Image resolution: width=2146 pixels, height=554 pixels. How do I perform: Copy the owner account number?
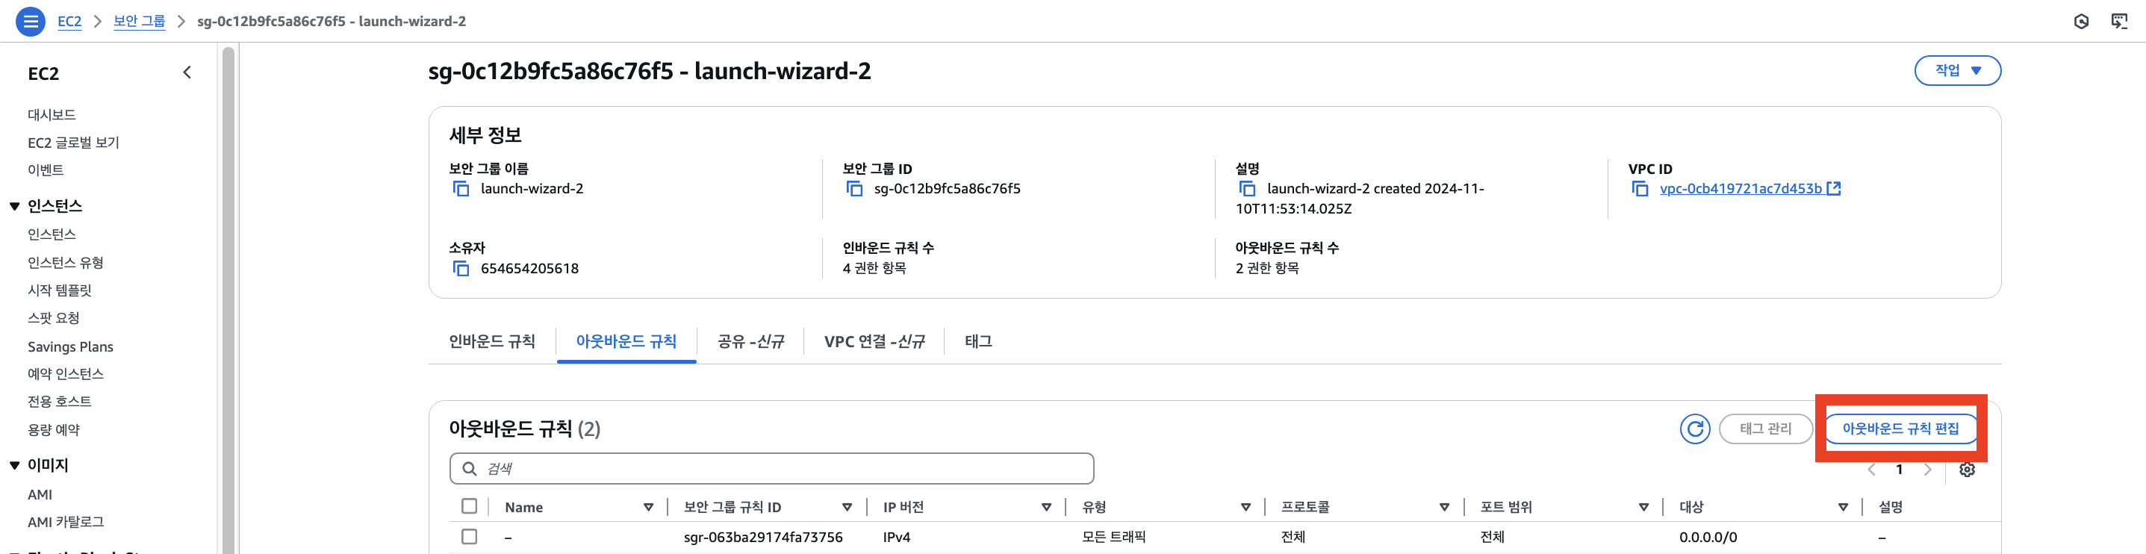tap(461, 268)
